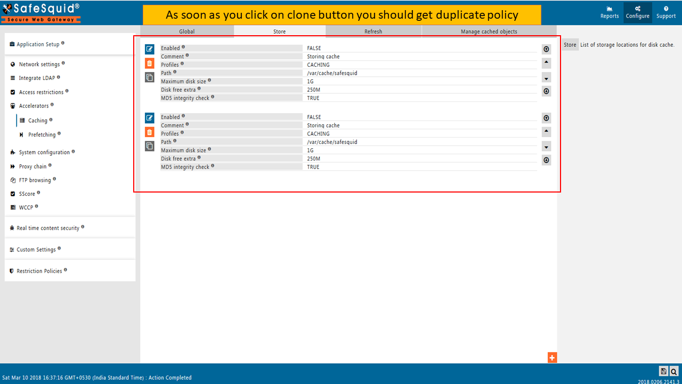Screen dimensions: 682x384
Task: Open FTP browsing in sidebar
Action: [35, 180]
